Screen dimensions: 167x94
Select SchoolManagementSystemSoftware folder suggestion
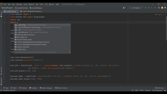(42, 44)
